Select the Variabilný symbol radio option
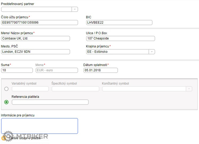The image size is (199, 144). 6,89
